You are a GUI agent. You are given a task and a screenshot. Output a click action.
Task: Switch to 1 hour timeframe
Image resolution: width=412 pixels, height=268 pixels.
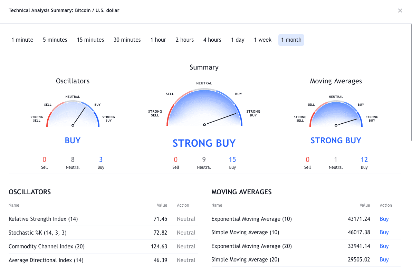click(158, 40)
